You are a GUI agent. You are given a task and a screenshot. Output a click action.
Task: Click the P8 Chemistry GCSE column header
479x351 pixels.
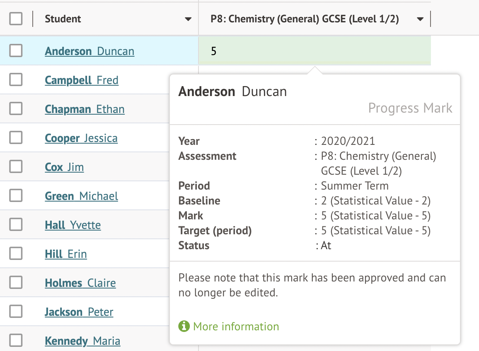click(305, 19)
